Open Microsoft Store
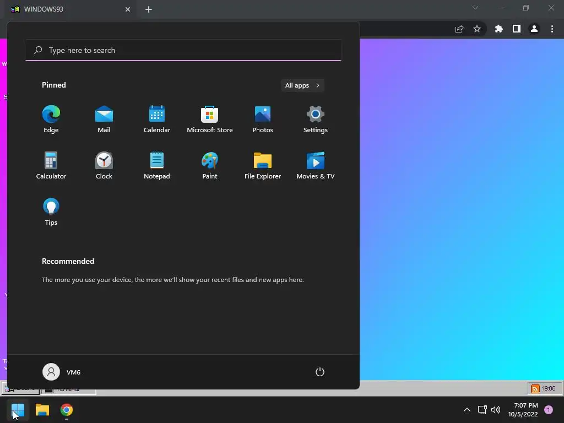Viewport: 564px width, 423px height. (210, 120)
